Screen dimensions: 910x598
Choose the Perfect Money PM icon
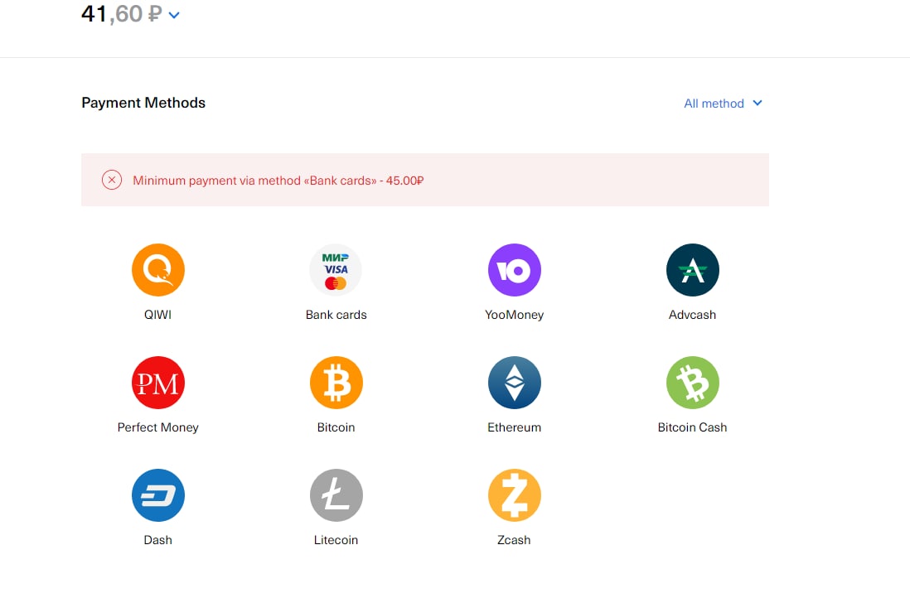coord(157,382)
